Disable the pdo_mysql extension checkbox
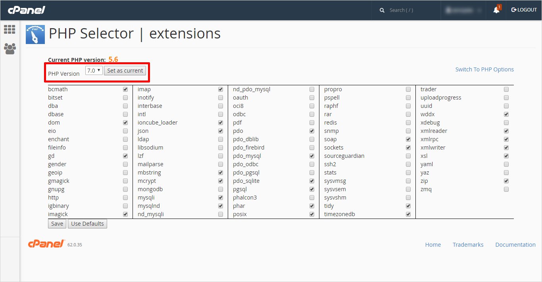The image size is (542, 282). (x=312, y=156)
